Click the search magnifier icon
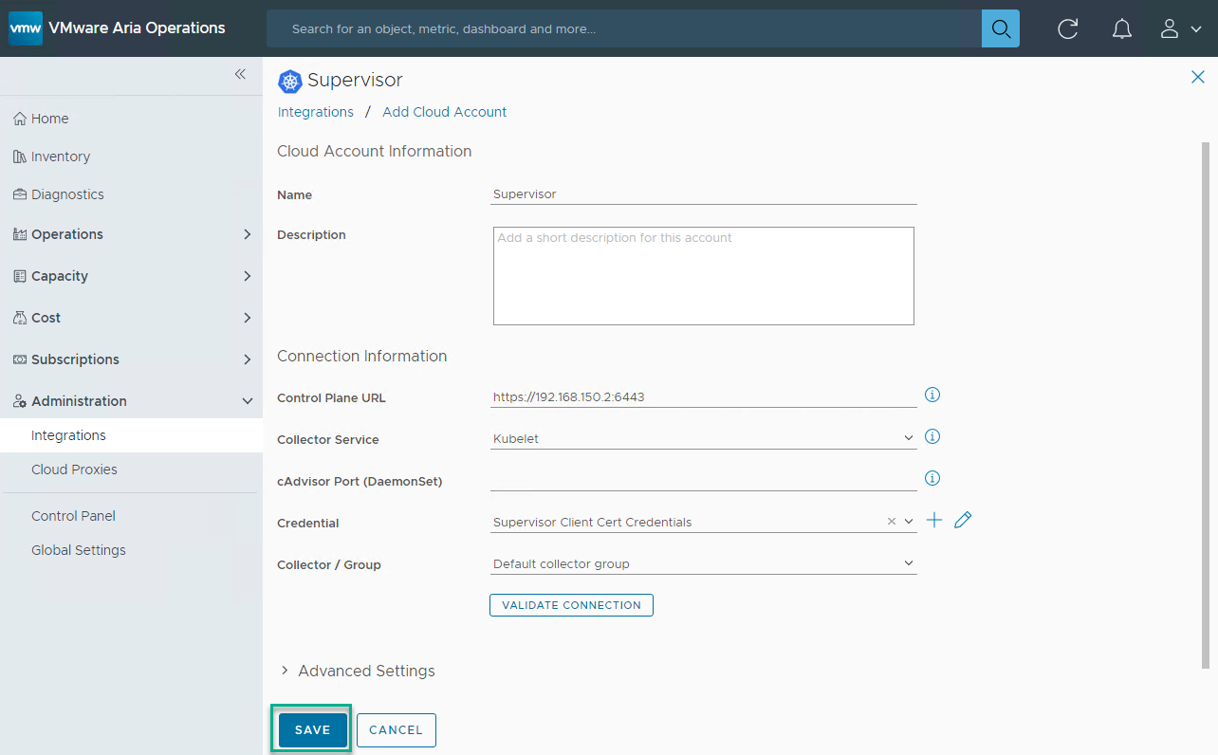The width and height of the screenshot is (1218, 755). coord(1000,28)
